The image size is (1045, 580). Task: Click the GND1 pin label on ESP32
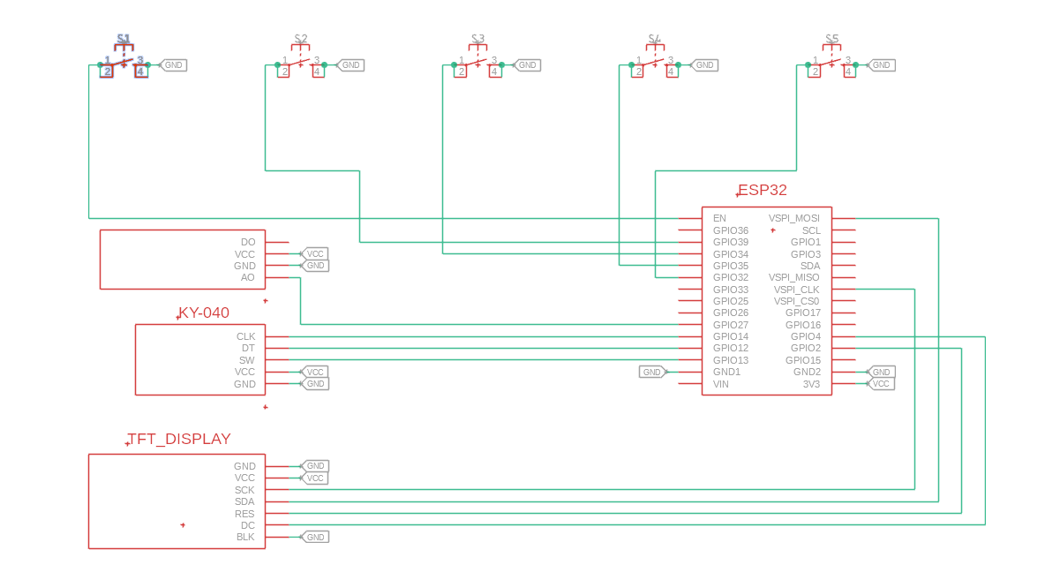[726, 372]
